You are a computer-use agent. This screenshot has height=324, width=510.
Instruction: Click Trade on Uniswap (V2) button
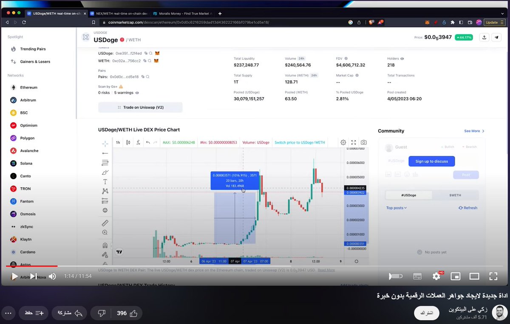(x=140, y=107)
